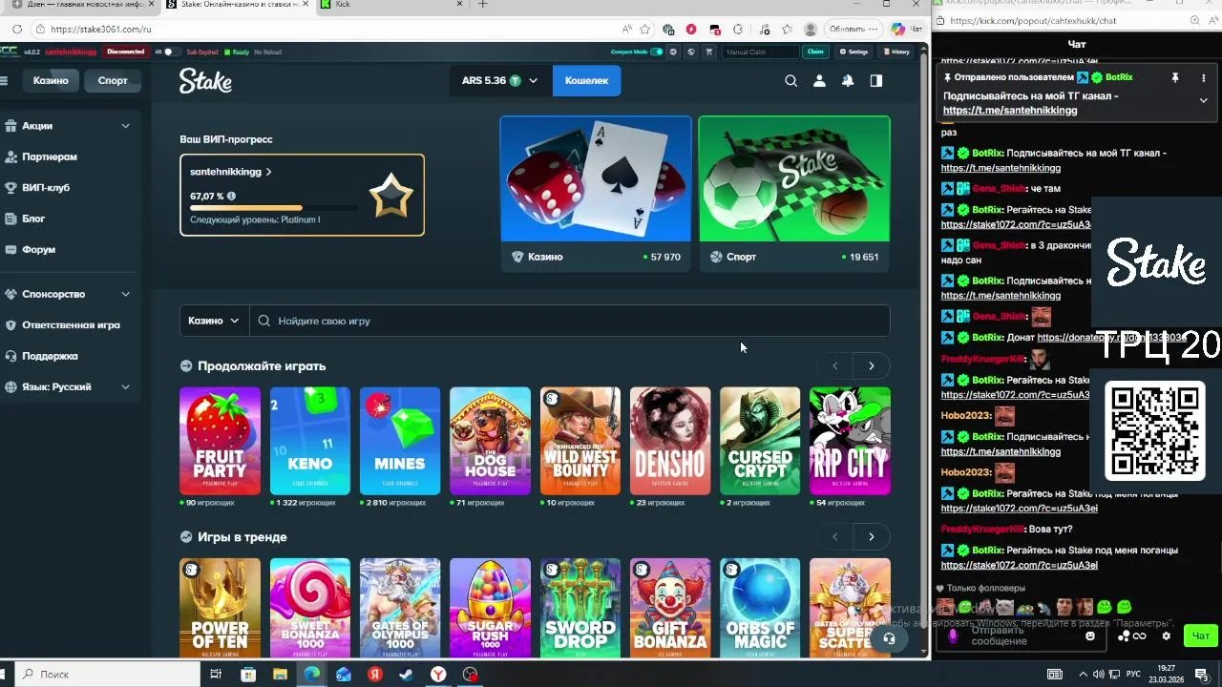Screen dimensions: 1222x687
Task: Click the Найдите свою игру search field
Action: [x=570, y=321]
